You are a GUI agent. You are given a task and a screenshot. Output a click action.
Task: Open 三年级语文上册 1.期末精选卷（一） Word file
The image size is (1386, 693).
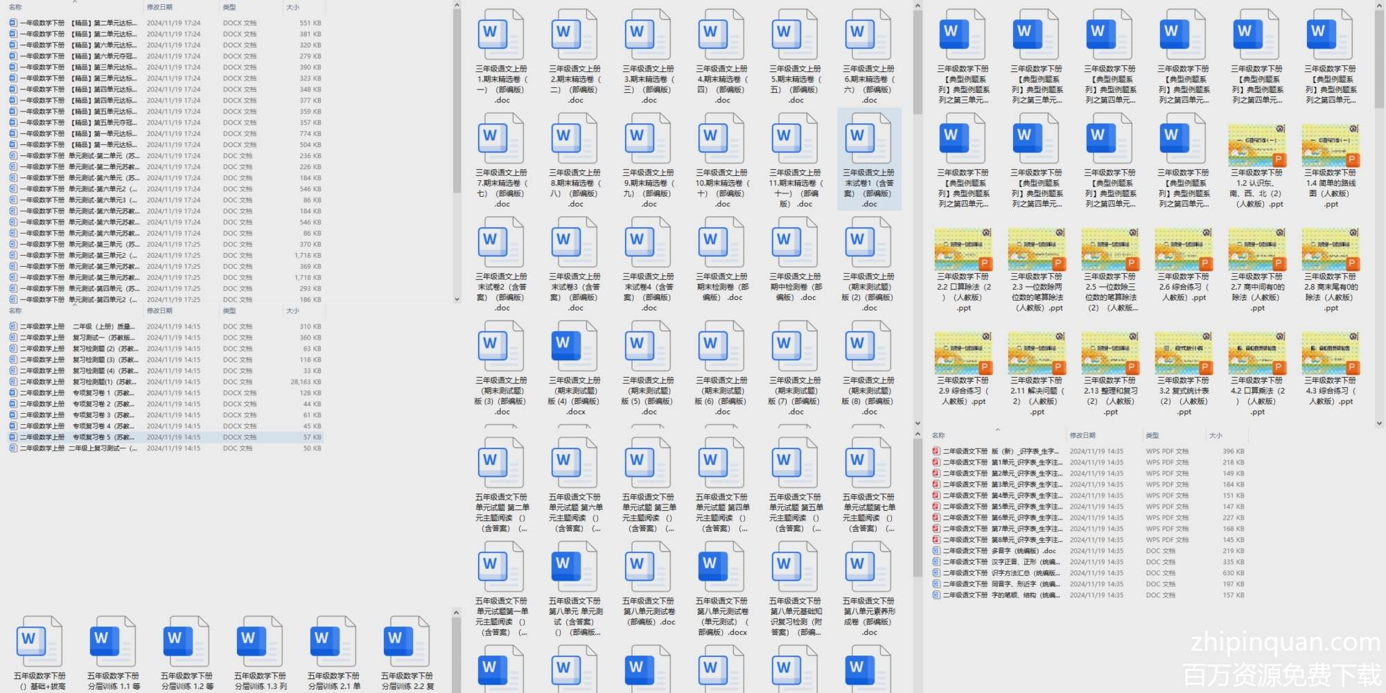pos(501,35)
